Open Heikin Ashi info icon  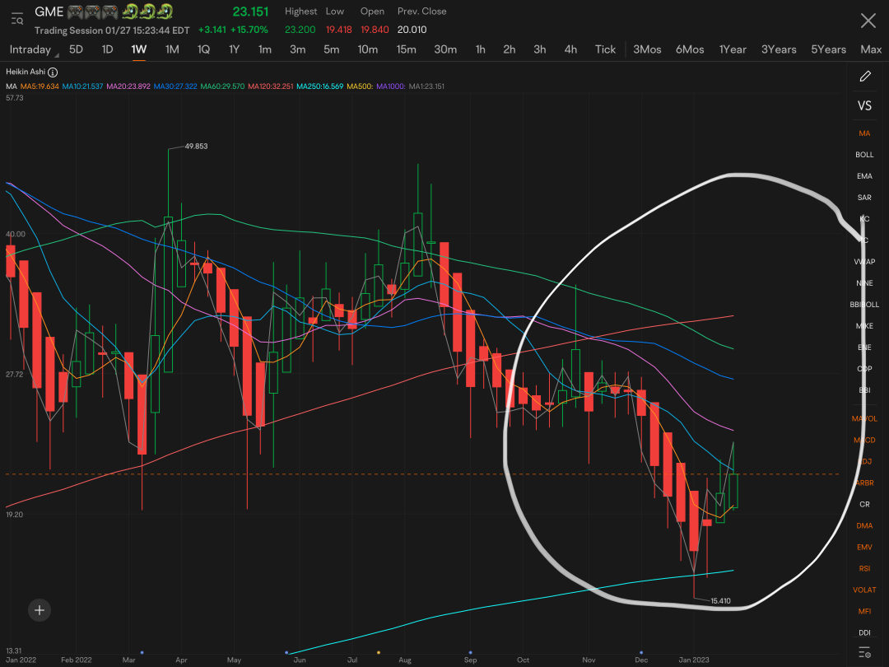tap(53, 72)
